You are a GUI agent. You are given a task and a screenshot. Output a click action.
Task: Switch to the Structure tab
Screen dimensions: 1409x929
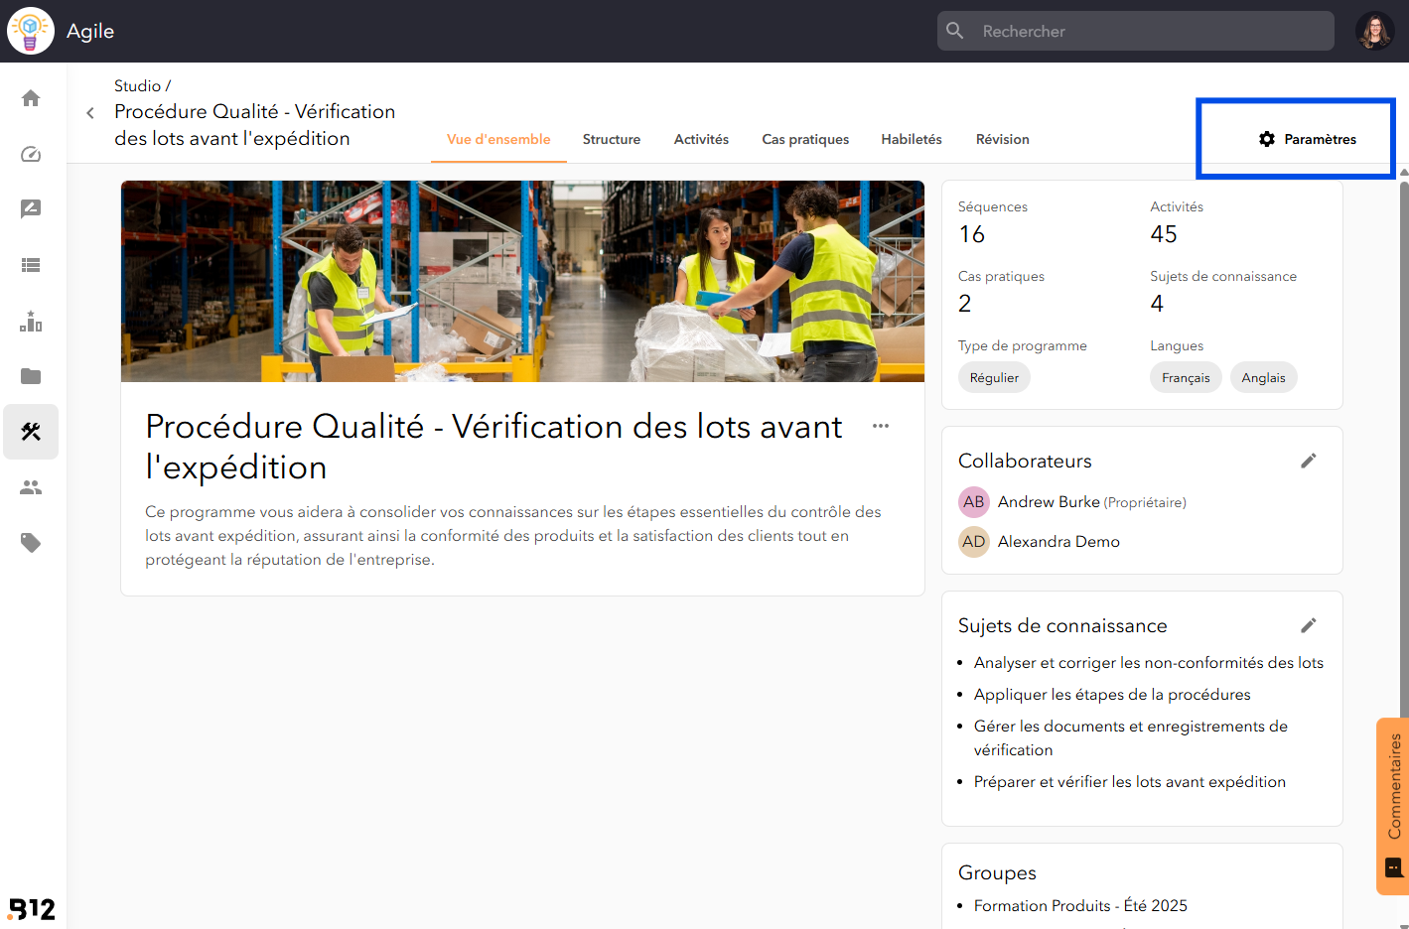(612, 139)
